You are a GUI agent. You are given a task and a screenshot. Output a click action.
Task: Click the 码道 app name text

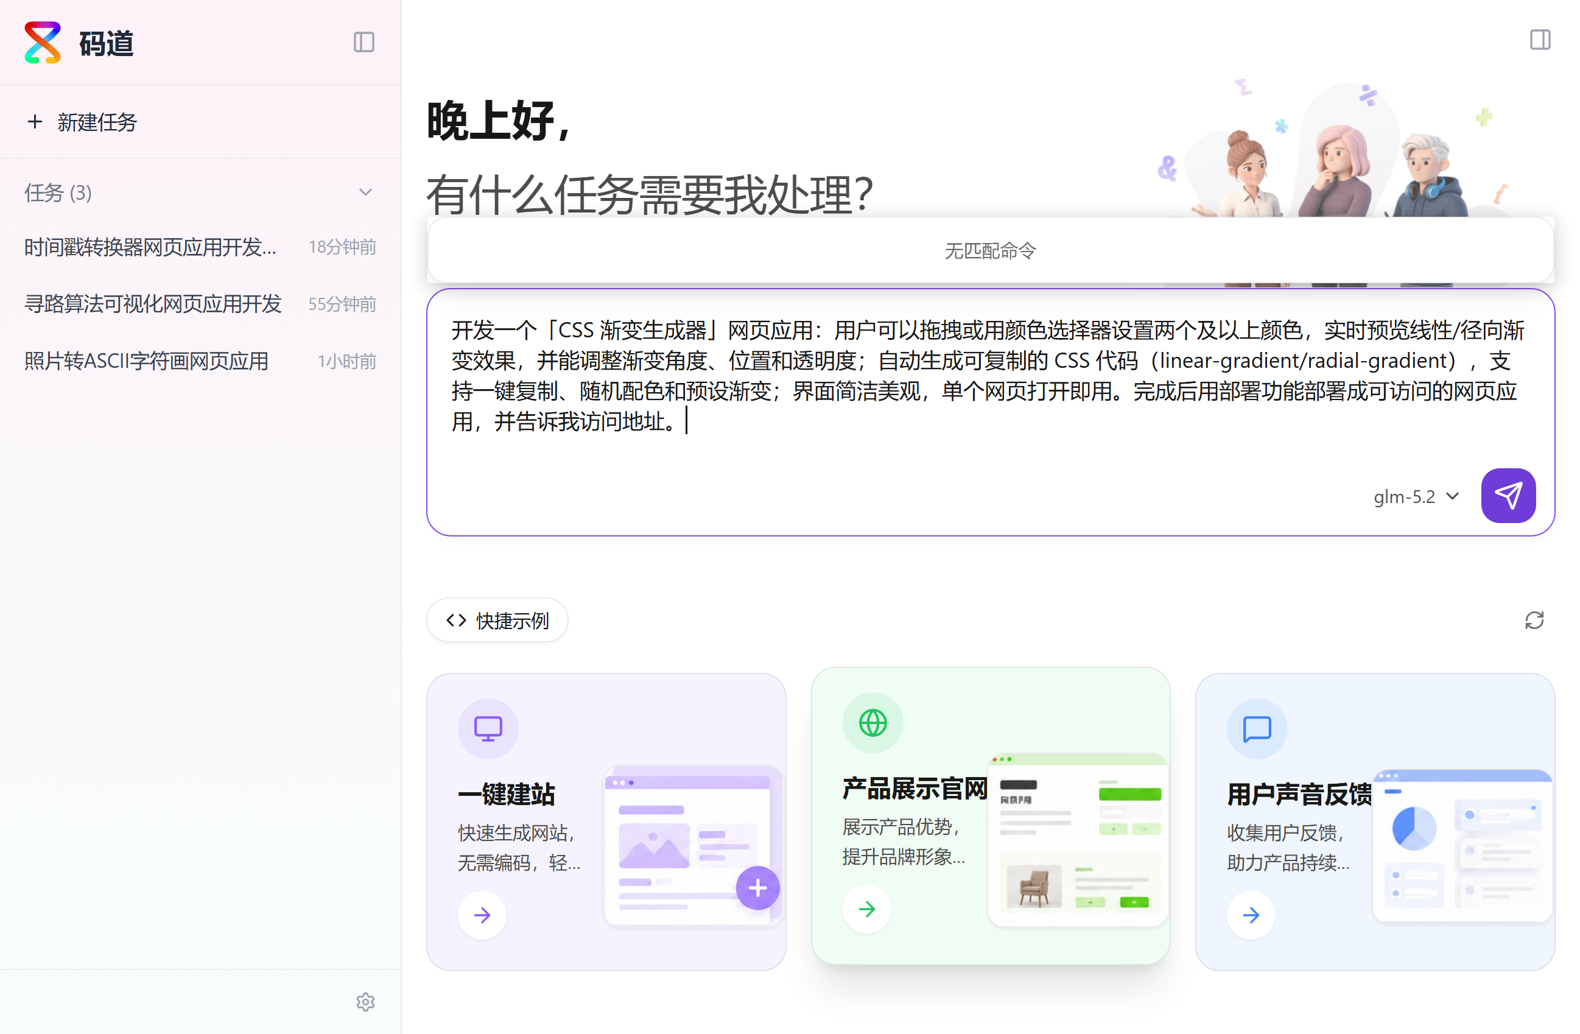[106, 44]
